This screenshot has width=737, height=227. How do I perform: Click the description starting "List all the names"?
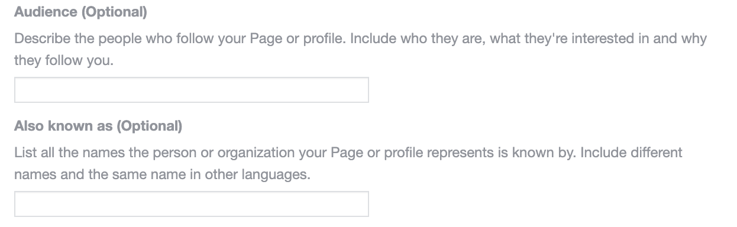point(348,164)
